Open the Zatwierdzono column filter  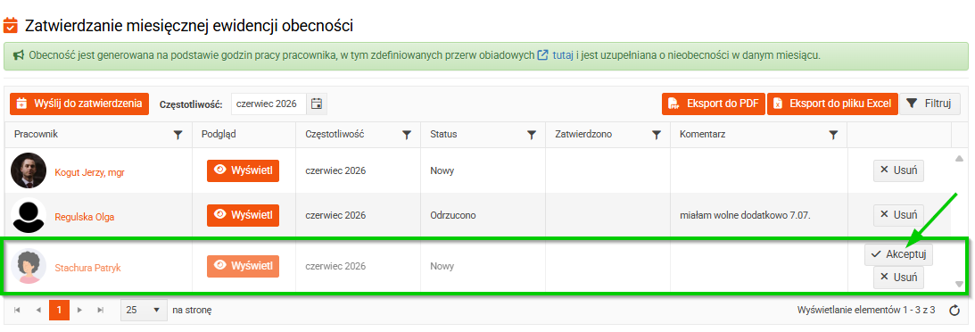click(657, 134)
